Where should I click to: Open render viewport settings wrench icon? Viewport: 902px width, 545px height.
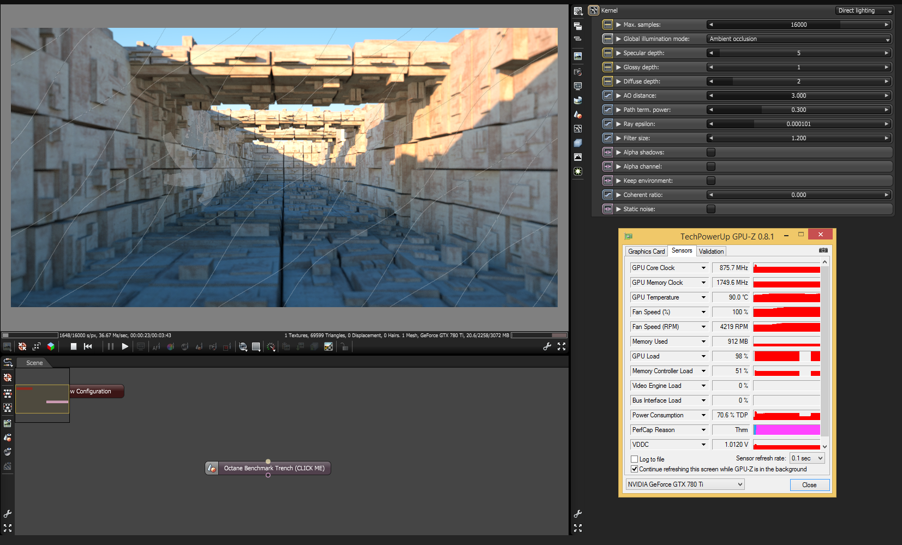(x=547, y=346)
